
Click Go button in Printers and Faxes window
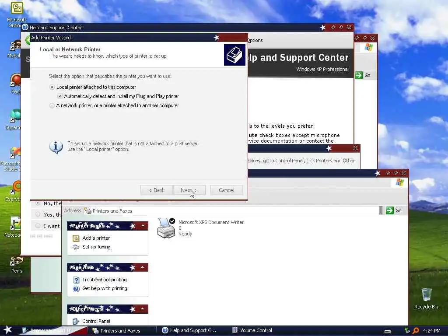click(394, 210)
